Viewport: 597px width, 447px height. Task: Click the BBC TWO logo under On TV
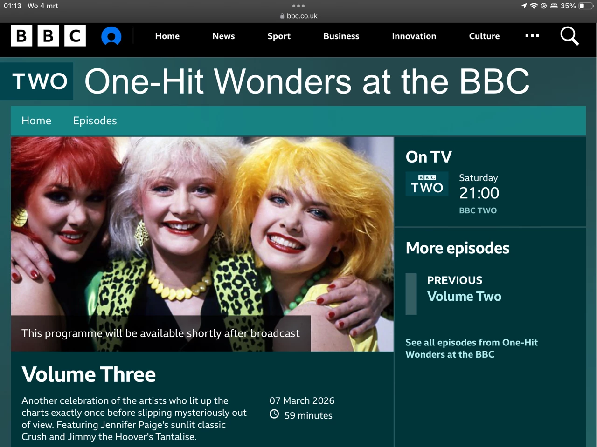[x=427, y=183]
